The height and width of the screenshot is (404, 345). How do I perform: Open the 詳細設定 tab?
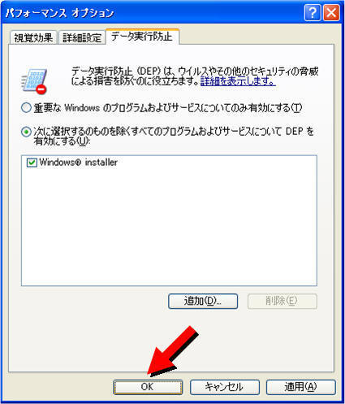pyautogui.click(x=82, y=37)
